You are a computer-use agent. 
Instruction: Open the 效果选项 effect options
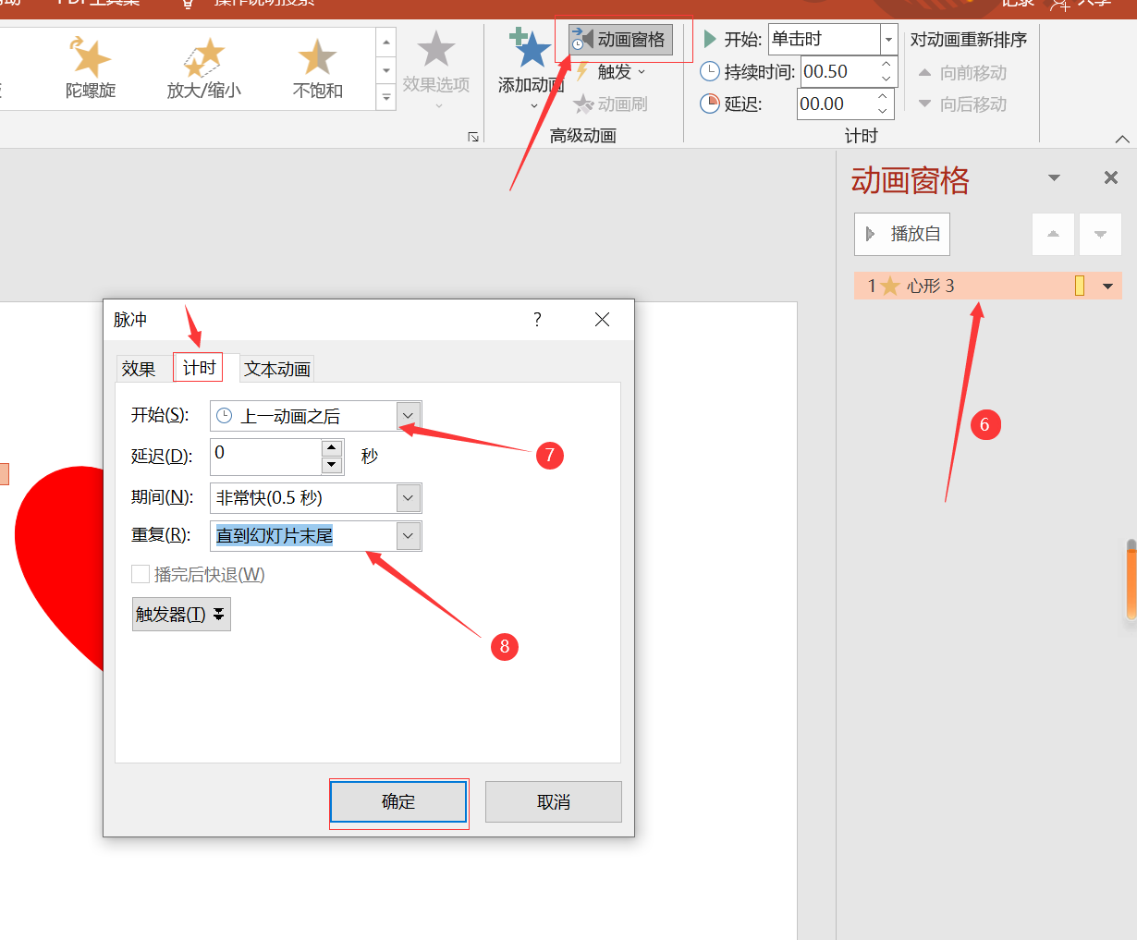[x=436, y=69]
